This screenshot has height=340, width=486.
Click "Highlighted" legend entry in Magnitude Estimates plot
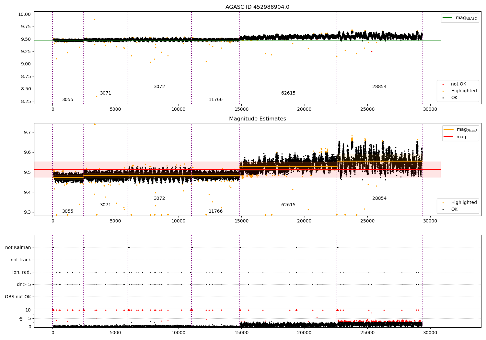(x=464, y=203)
